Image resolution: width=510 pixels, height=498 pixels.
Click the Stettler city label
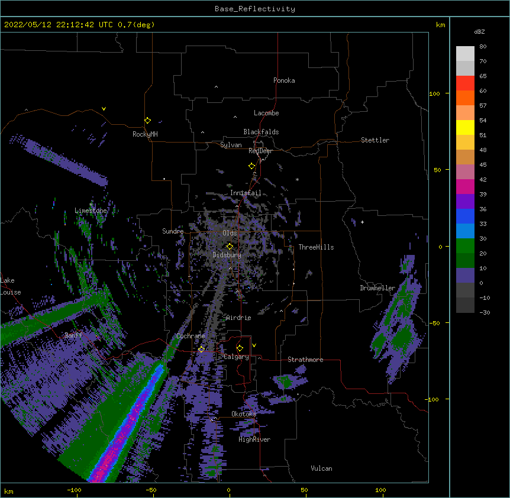(375, 140)
